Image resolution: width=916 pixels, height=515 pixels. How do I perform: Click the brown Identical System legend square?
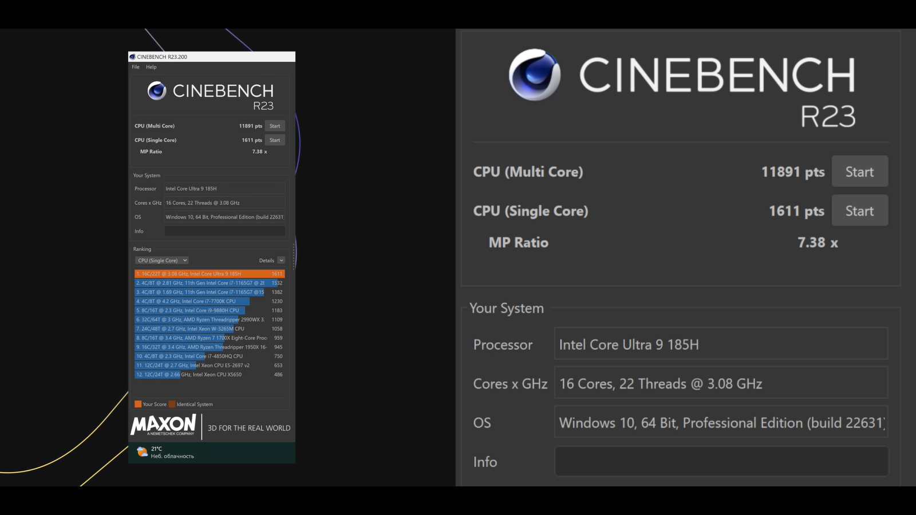point(172,404)
